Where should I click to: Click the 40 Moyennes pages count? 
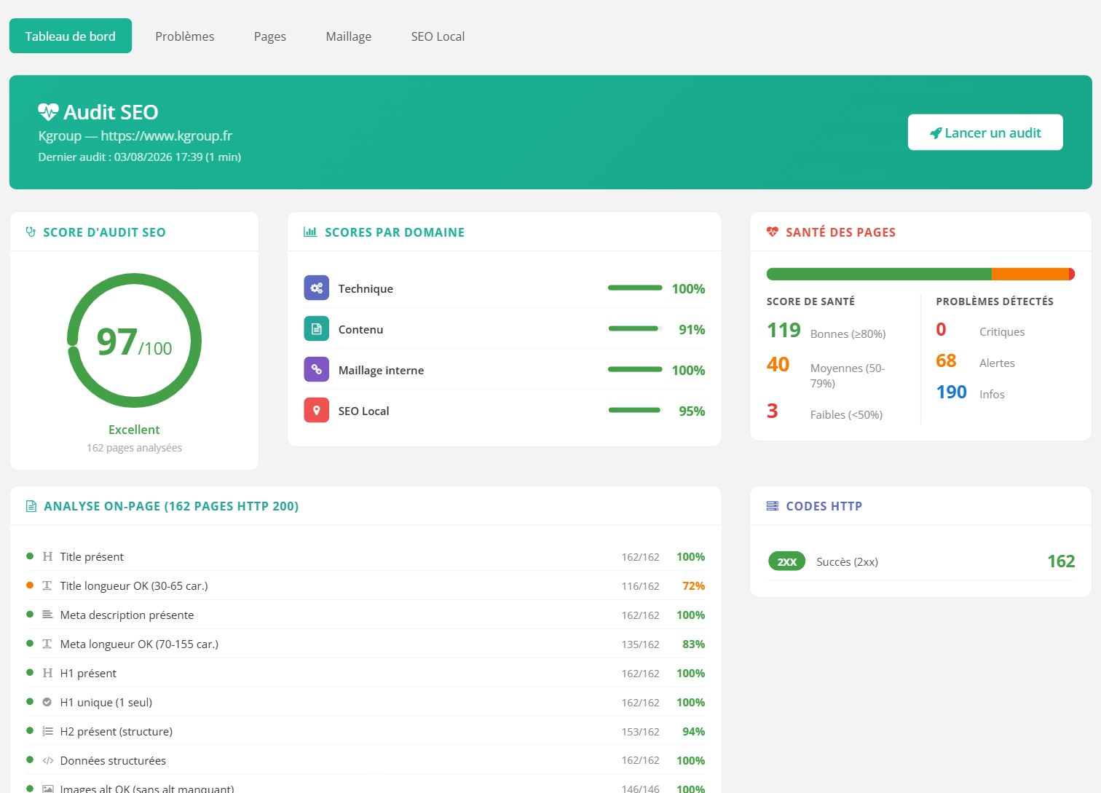(x=778, y=364)
